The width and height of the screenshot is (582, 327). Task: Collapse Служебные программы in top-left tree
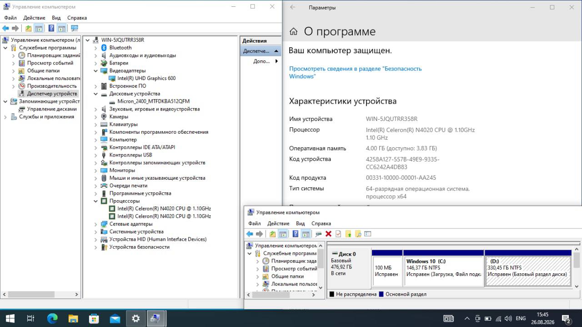(5, 48)
